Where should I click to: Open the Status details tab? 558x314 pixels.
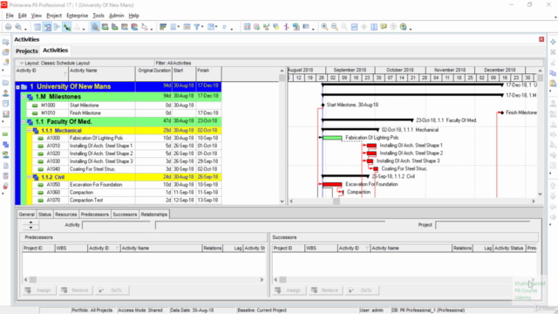coord(44,215)
